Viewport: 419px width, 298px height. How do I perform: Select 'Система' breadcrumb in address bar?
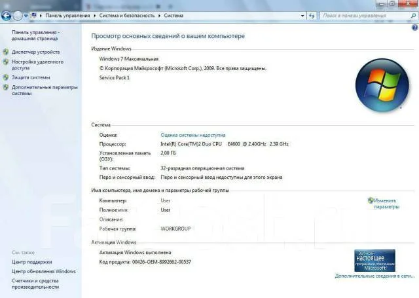[173, 16]
